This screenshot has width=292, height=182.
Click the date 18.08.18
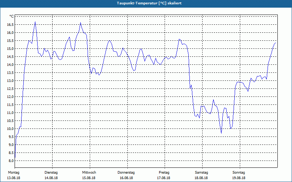click(201, 178)
